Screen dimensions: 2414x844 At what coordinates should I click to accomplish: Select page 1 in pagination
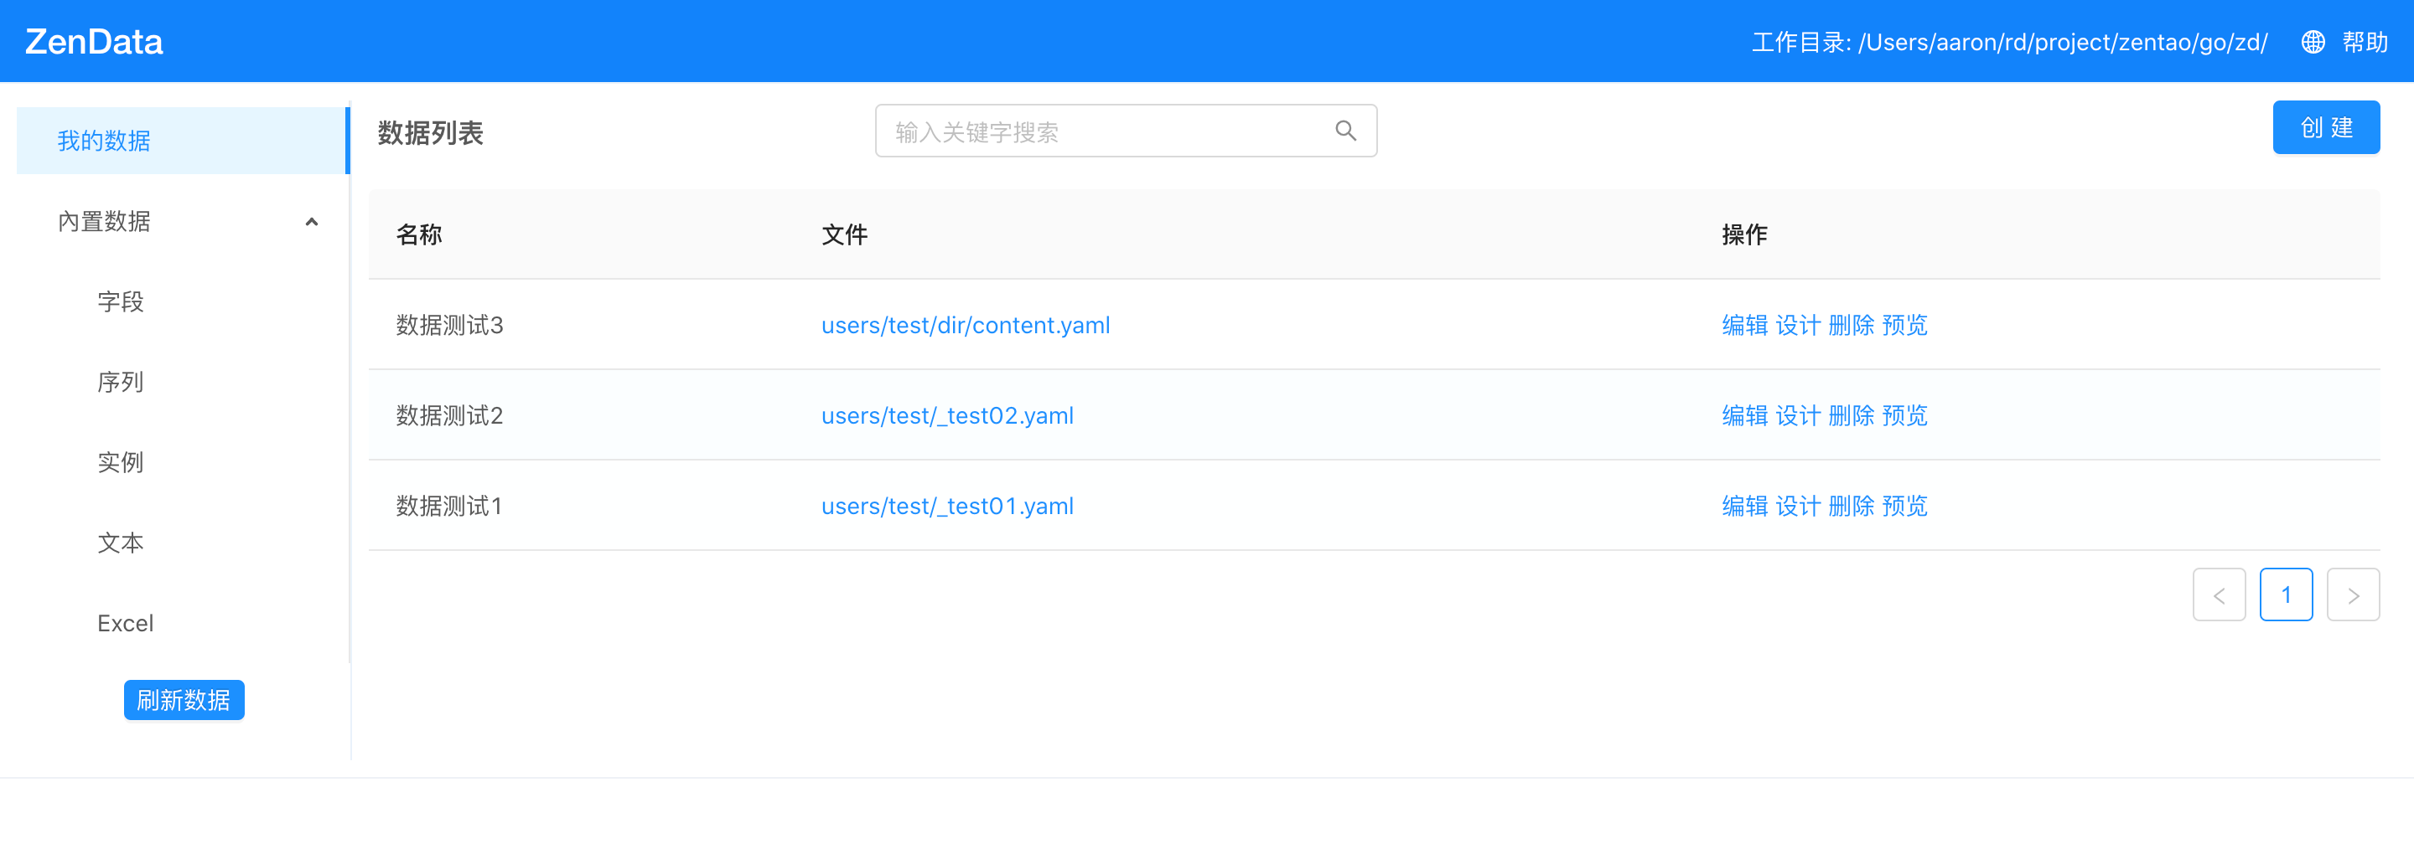pyautogui.click(x=2286, y=595)
